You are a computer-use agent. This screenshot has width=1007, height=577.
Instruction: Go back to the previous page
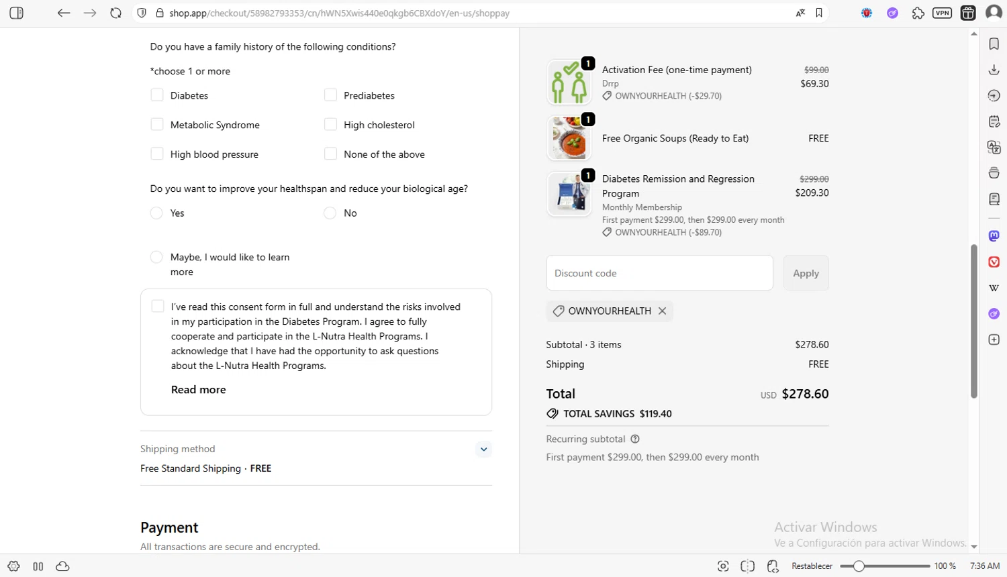(x=64, y=13)
